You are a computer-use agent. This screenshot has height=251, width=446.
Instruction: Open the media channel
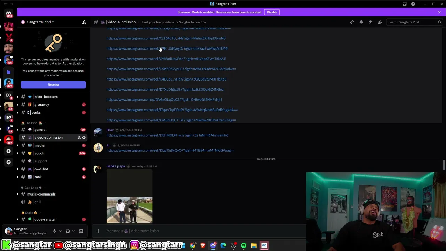[x=53, y=145]
